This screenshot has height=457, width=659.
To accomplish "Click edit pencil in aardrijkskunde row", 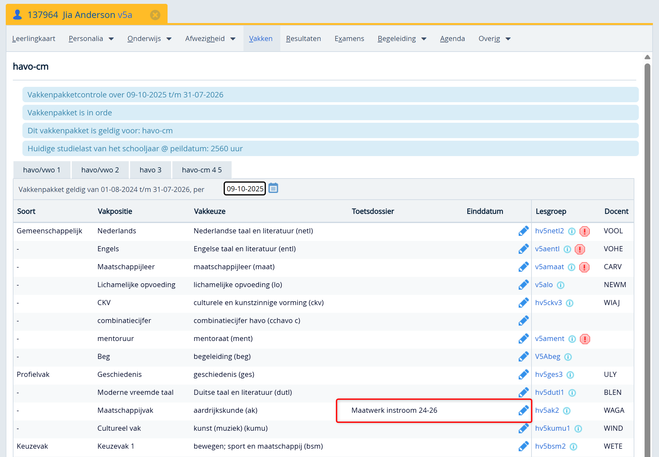I will coord(523,410).
